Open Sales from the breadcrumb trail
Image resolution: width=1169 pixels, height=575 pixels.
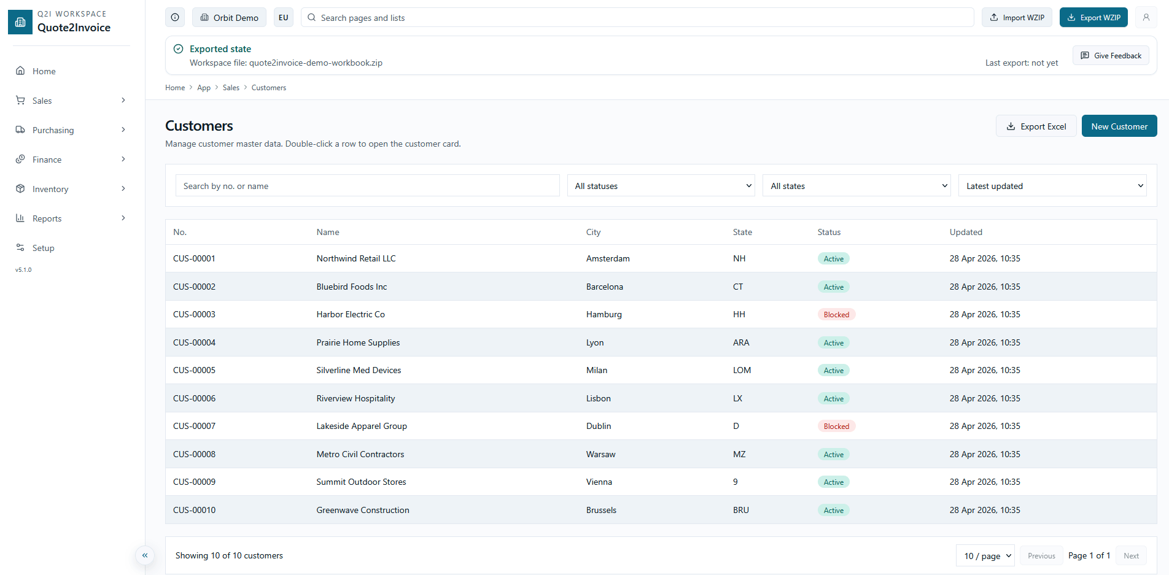(x=231, y=87)
